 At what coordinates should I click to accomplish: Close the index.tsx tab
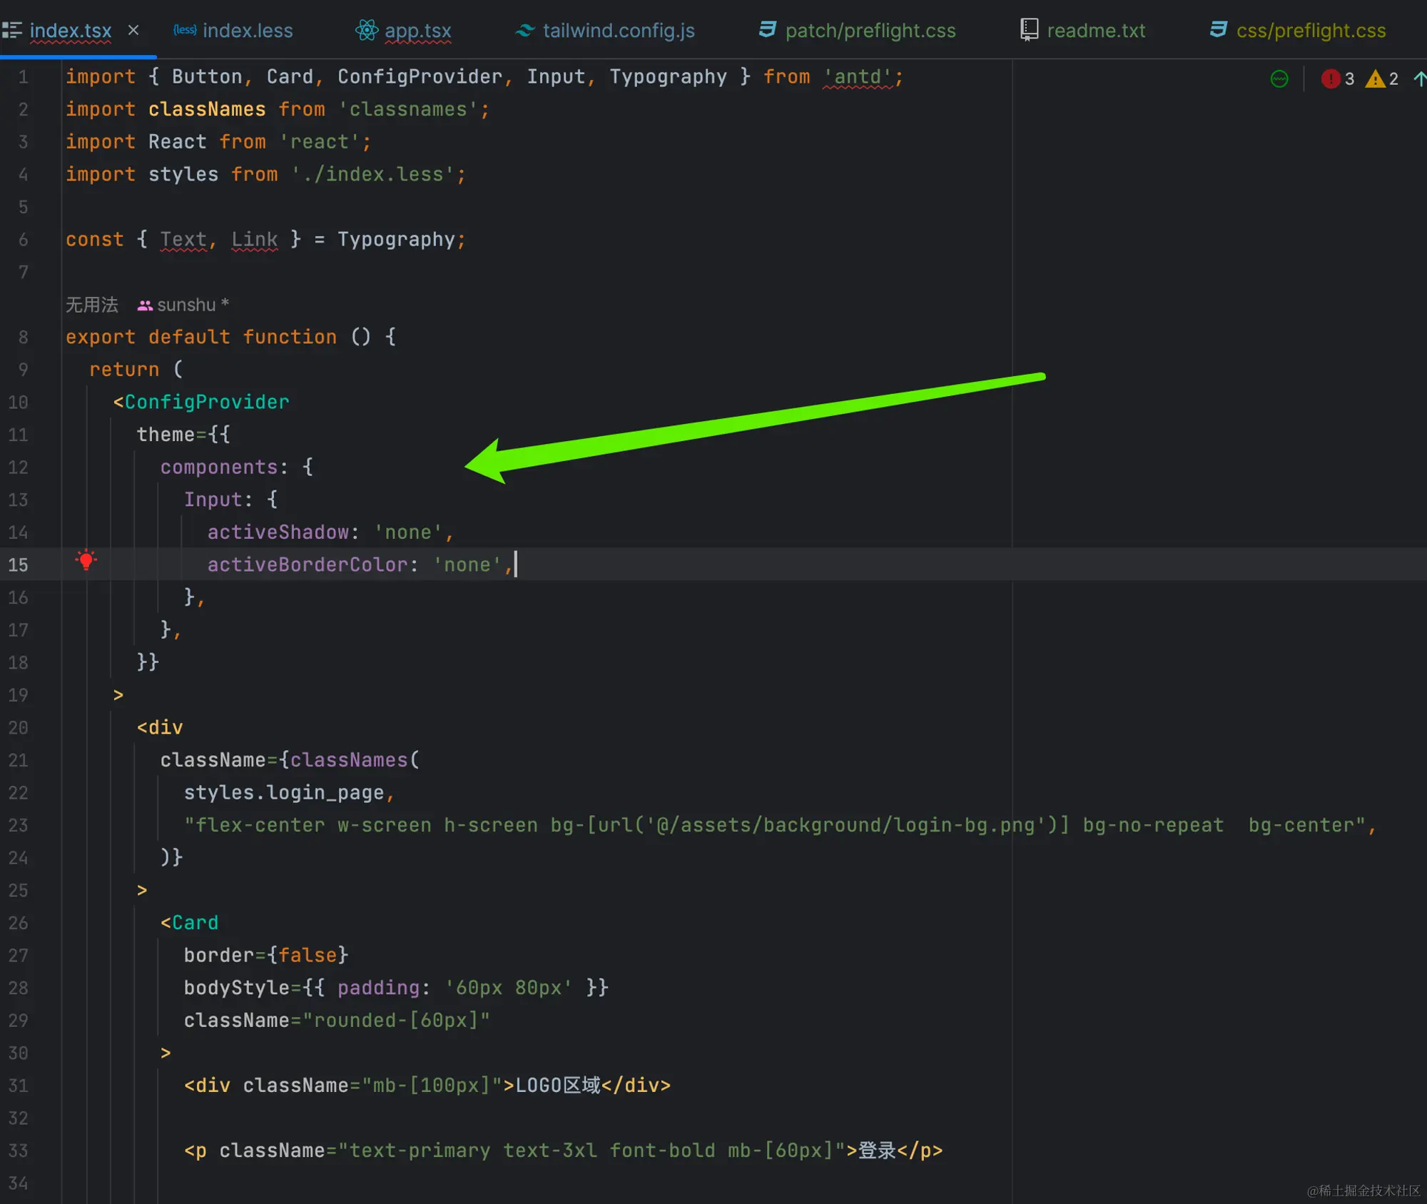point(133,30)
